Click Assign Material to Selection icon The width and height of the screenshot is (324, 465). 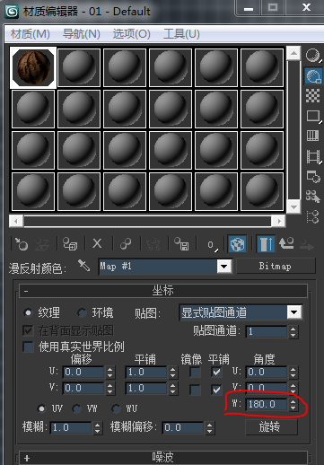pos(70,244)
